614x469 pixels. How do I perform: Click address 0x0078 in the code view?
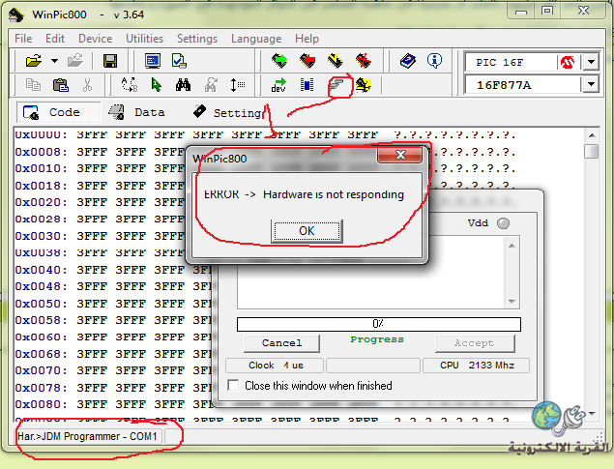[x=41, y=388]
